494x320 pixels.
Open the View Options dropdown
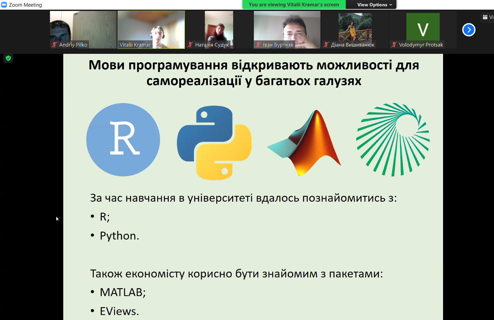pyautogui.click(x=374, y=5)
